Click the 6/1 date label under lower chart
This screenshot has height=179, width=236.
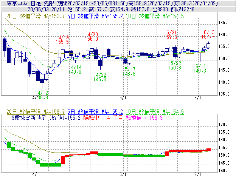[x=198, y=174]
